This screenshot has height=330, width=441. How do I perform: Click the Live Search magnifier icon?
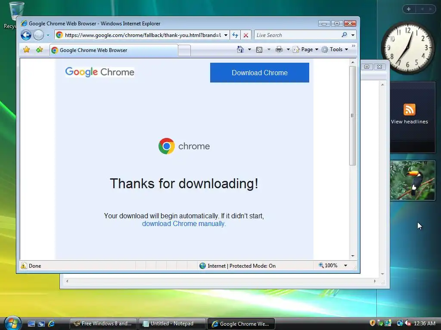point(344,35)
